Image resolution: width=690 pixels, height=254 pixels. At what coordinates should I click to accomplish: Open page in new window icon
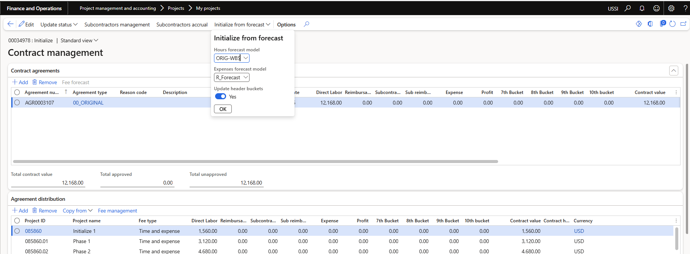tap(683, 24)
